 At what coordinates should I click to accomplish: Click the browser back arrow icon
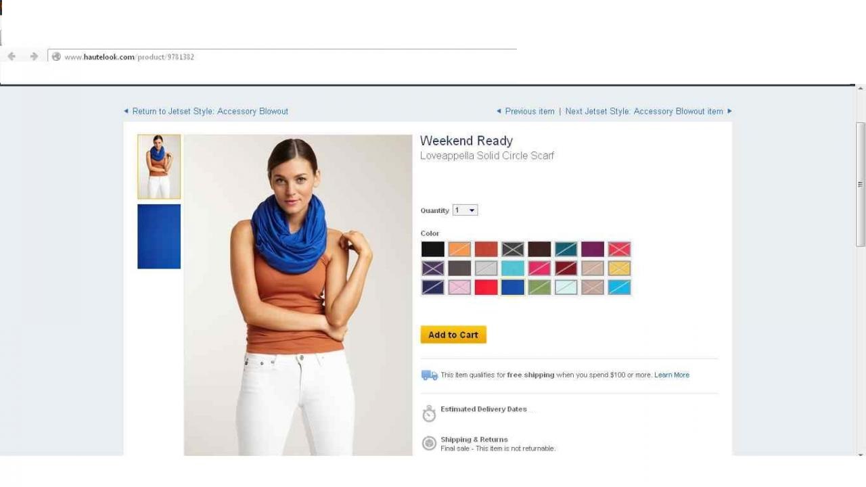pyautogui.click(x=12, y=56)
